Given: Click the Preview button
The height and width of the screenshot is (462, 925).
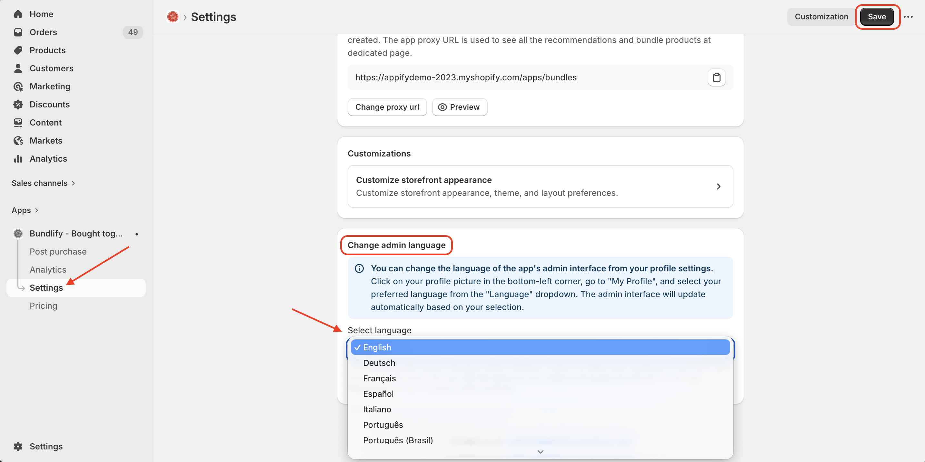Looking at the screenshot, I should coord(459,107).
